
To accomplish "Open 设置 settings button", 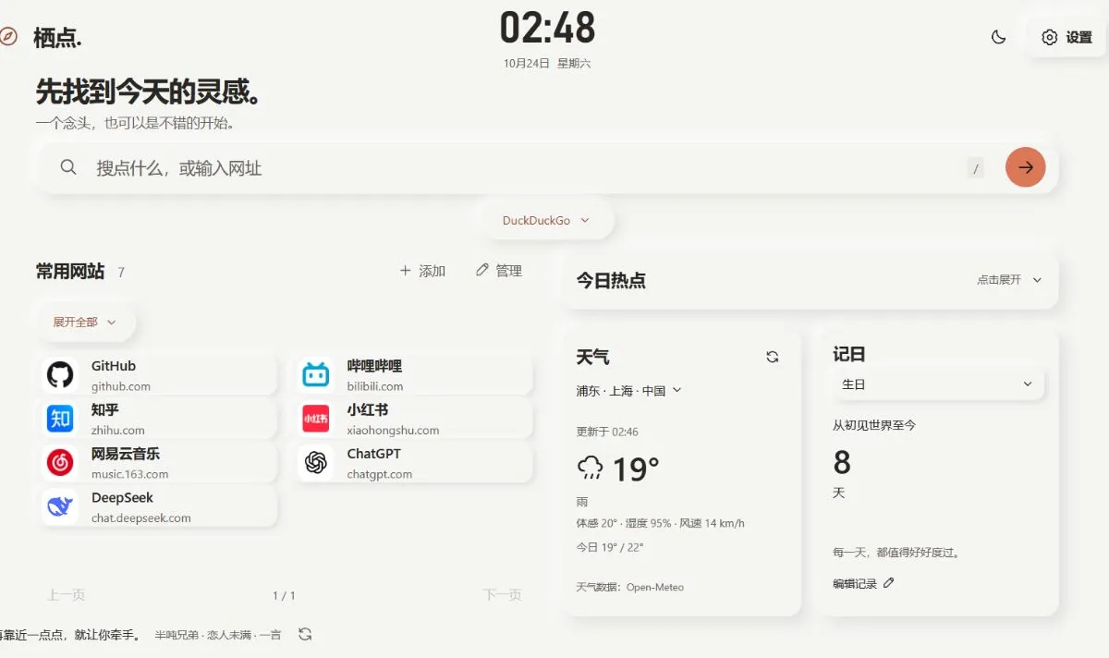I will [x=1066, y=37].
